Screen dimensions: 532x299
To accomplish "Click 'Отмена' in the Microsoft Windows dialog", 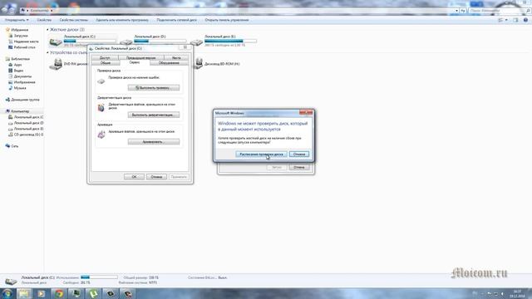I will click(x=299, y=154).
